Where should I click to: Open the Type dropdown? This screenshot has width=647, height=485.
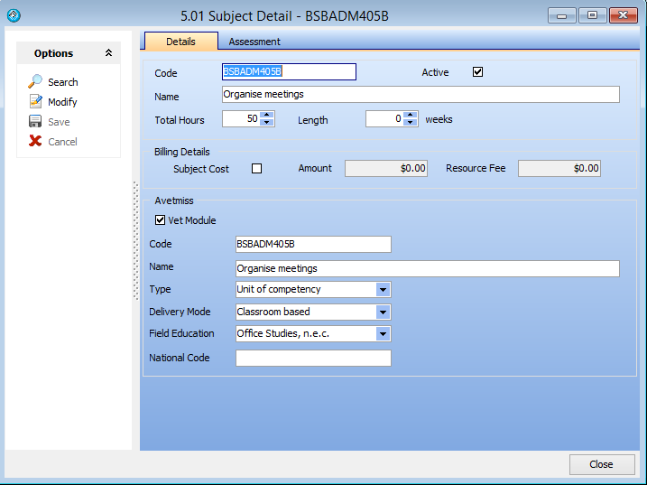383,290
